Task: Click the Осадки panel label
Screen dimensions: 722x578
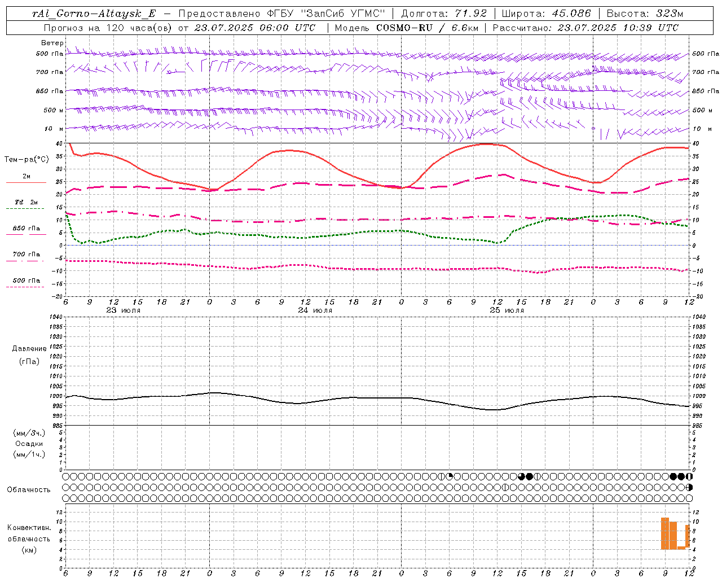Action: [29, 443]
